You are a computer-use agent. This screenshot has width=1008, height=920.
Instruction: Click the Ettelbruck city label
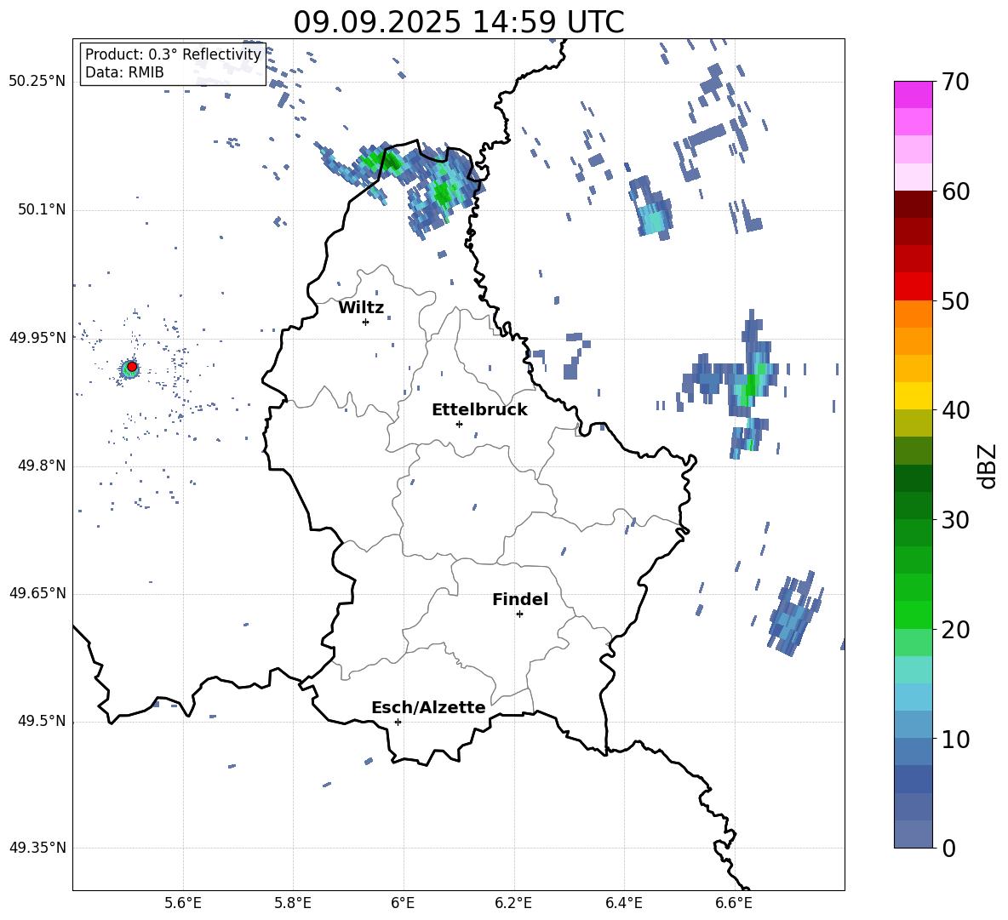[479, 410]
